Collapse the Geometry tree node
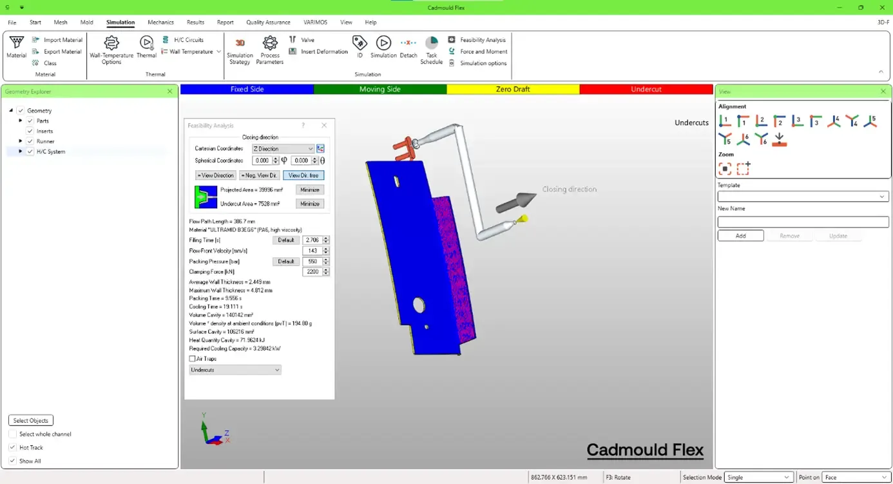 coord(11,111)
